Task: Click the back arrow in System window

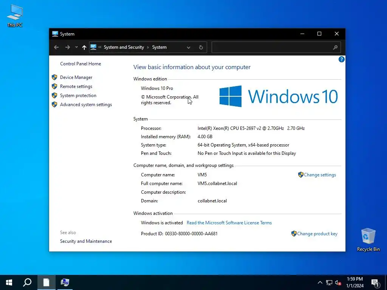Action: coord(56,47)
